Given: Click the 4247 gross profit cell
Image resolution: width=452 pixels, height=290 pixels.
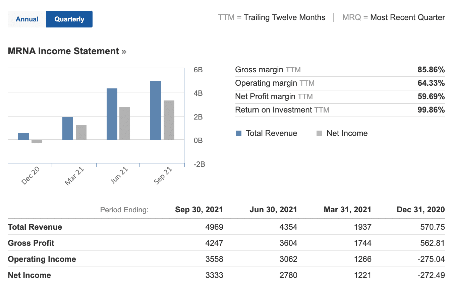Looking at the screenshot, I should pyautogui.click(x=214, y=243).
